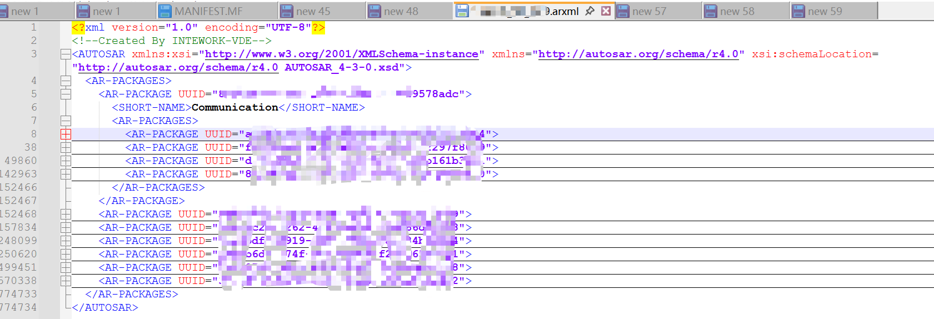Screen dimensions: 934x319
Task: Place cursor in the Communication short name text
Action: pos(234,107)
